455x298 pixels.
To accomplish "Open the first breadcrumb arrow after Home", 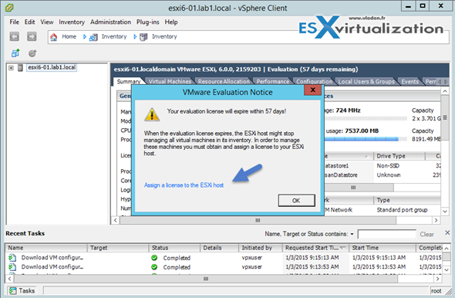I will (x=85, y=37).
